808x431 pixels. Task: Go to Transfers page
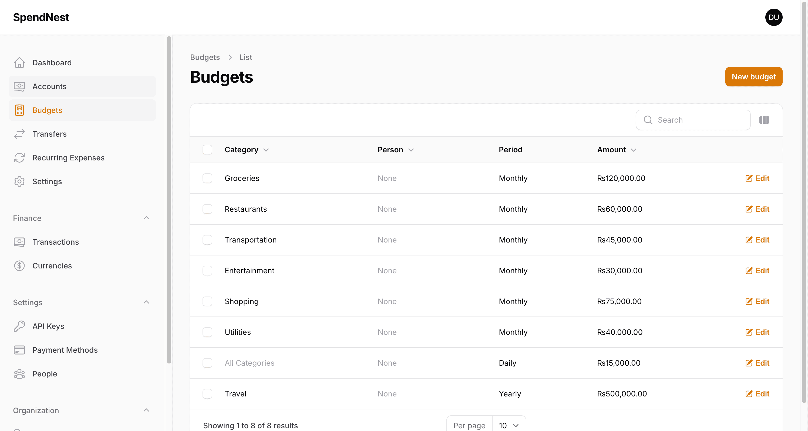pos(82,134)
